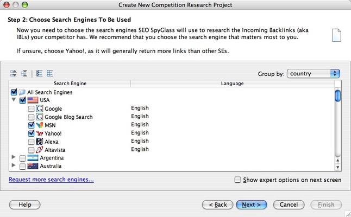Click the English language cell for MSN

(140, 124)
